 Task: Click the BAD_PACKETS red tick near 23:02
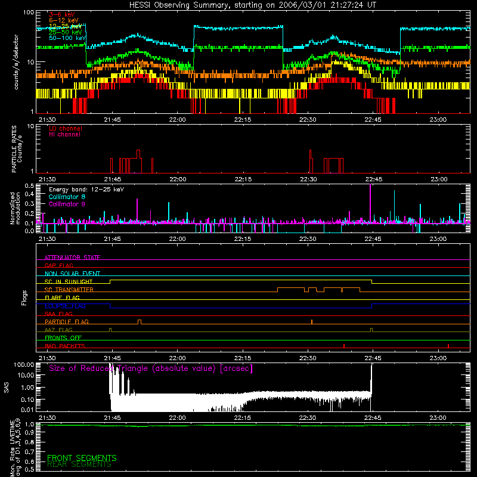pos(448,346)
